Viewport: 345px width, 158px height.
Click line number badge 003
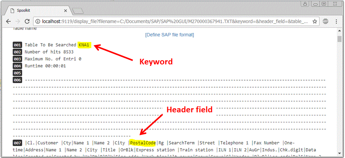click(x=17, y=59)
